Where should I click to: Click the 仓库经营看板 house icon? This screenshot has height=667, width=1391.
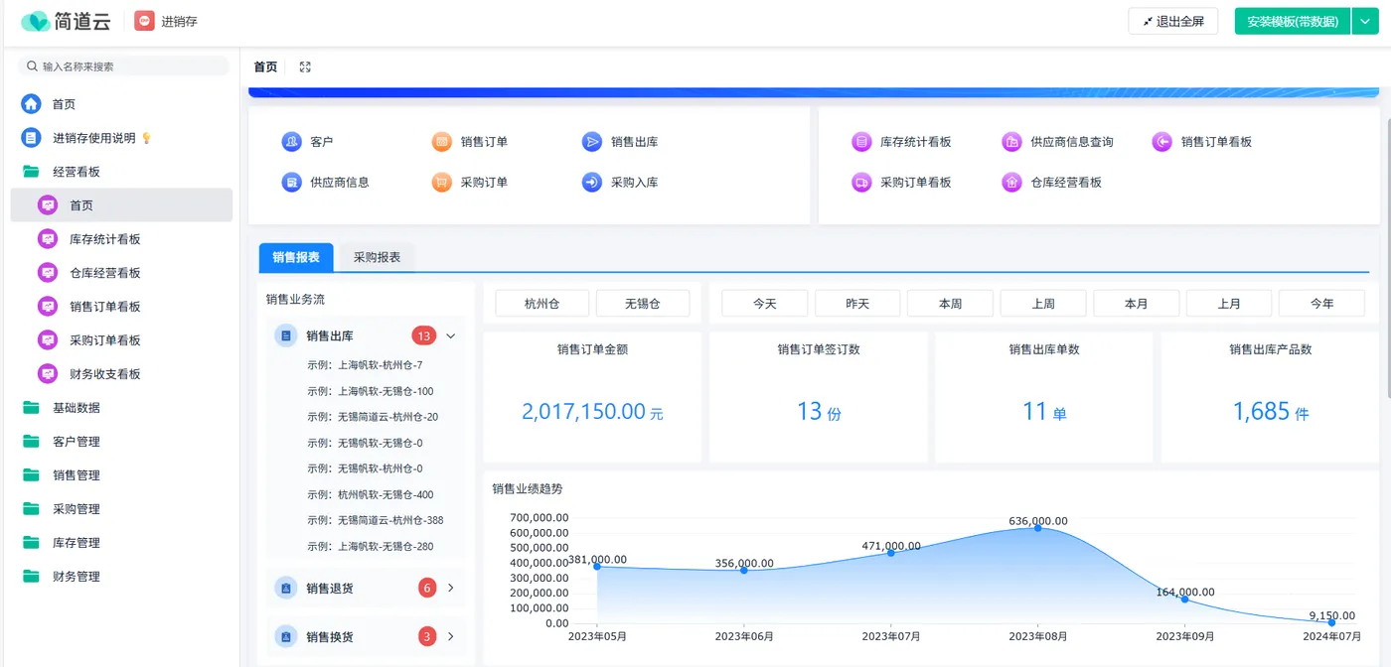point(1011,183)
